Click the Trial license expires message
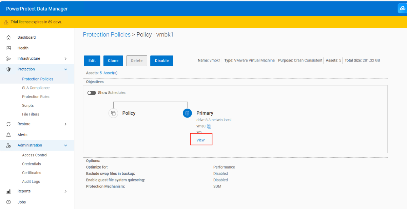Image resolution: width=407 pixels, height=209 pixels. pyautogui.click(x=36, y=22)
